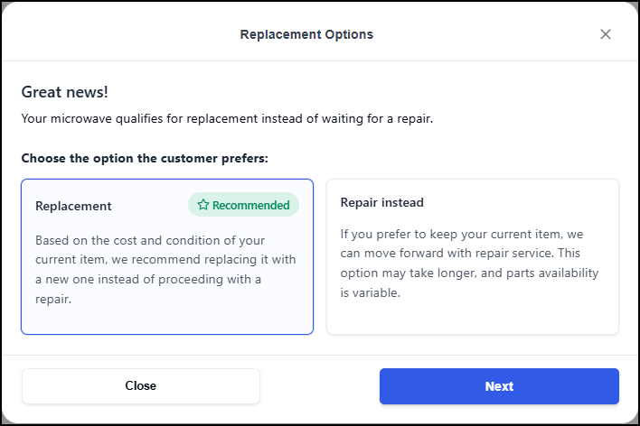
Task: Close the dialog with the X icon
Action: [606, 34]
